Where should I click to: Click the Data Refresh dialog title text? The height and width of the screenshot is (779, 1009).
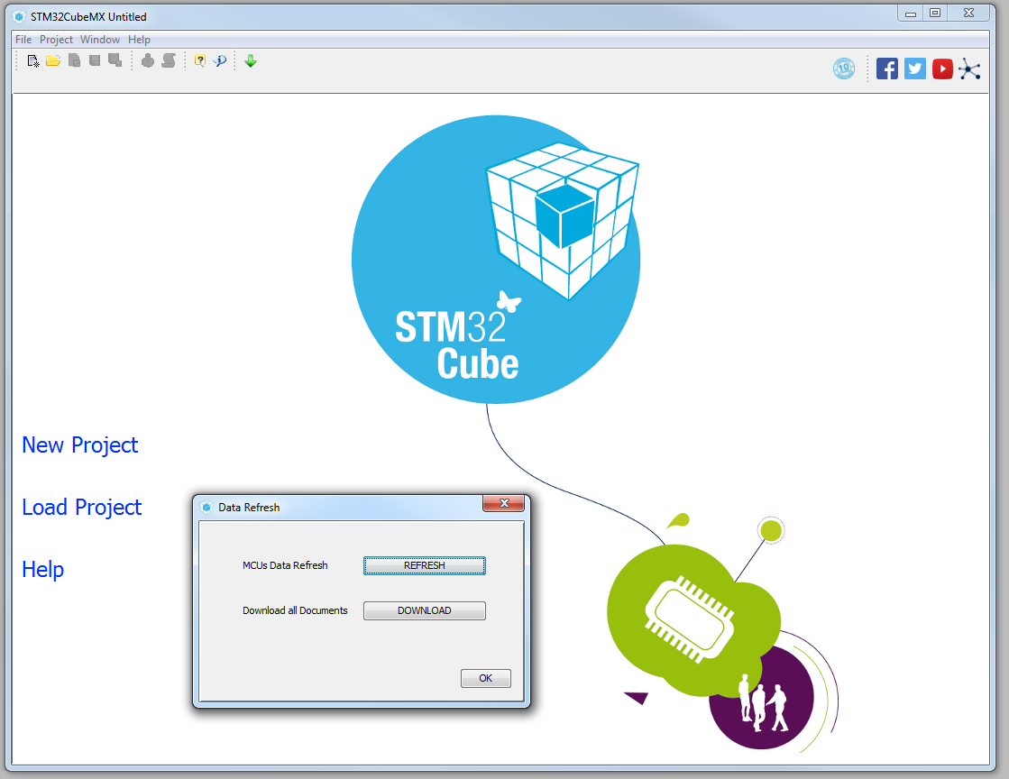(x=249, y=508)
